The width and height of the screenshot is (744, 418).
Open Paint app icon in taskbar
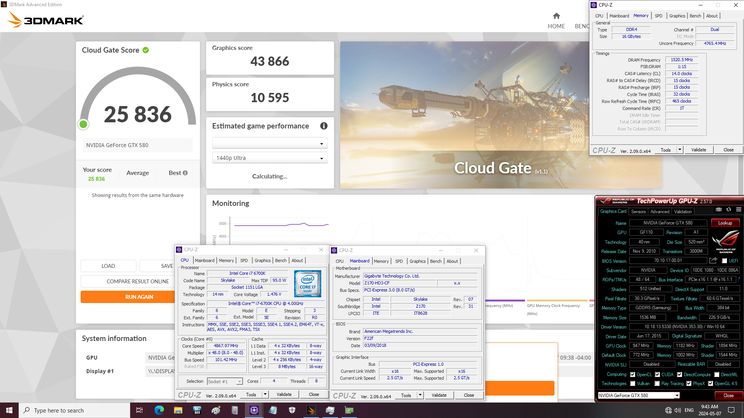point(216,410)
